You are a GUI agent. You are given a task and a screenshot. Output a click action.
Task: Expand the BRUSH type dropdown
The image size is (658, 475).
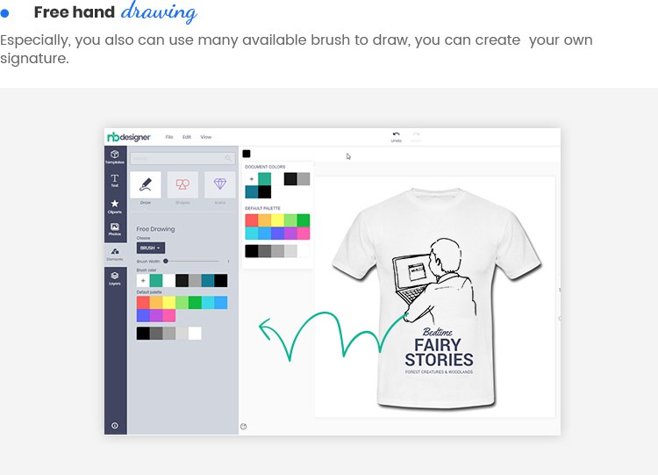149,248
